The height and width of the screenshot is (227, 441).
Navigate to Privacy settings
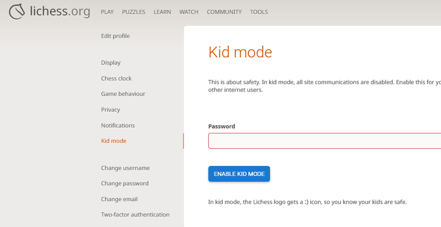click(x=111, y=110)
